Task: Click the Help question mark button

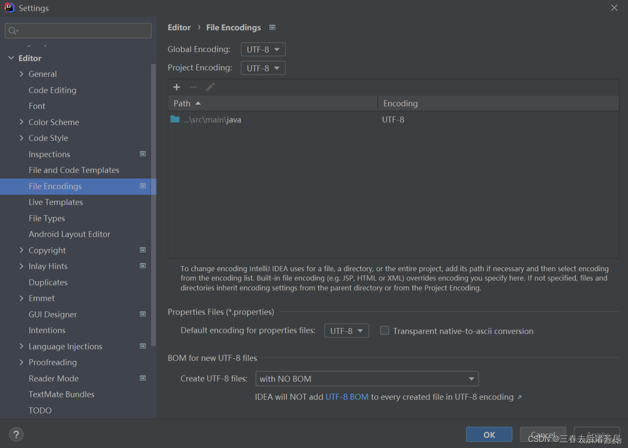Action: [16, 434]
